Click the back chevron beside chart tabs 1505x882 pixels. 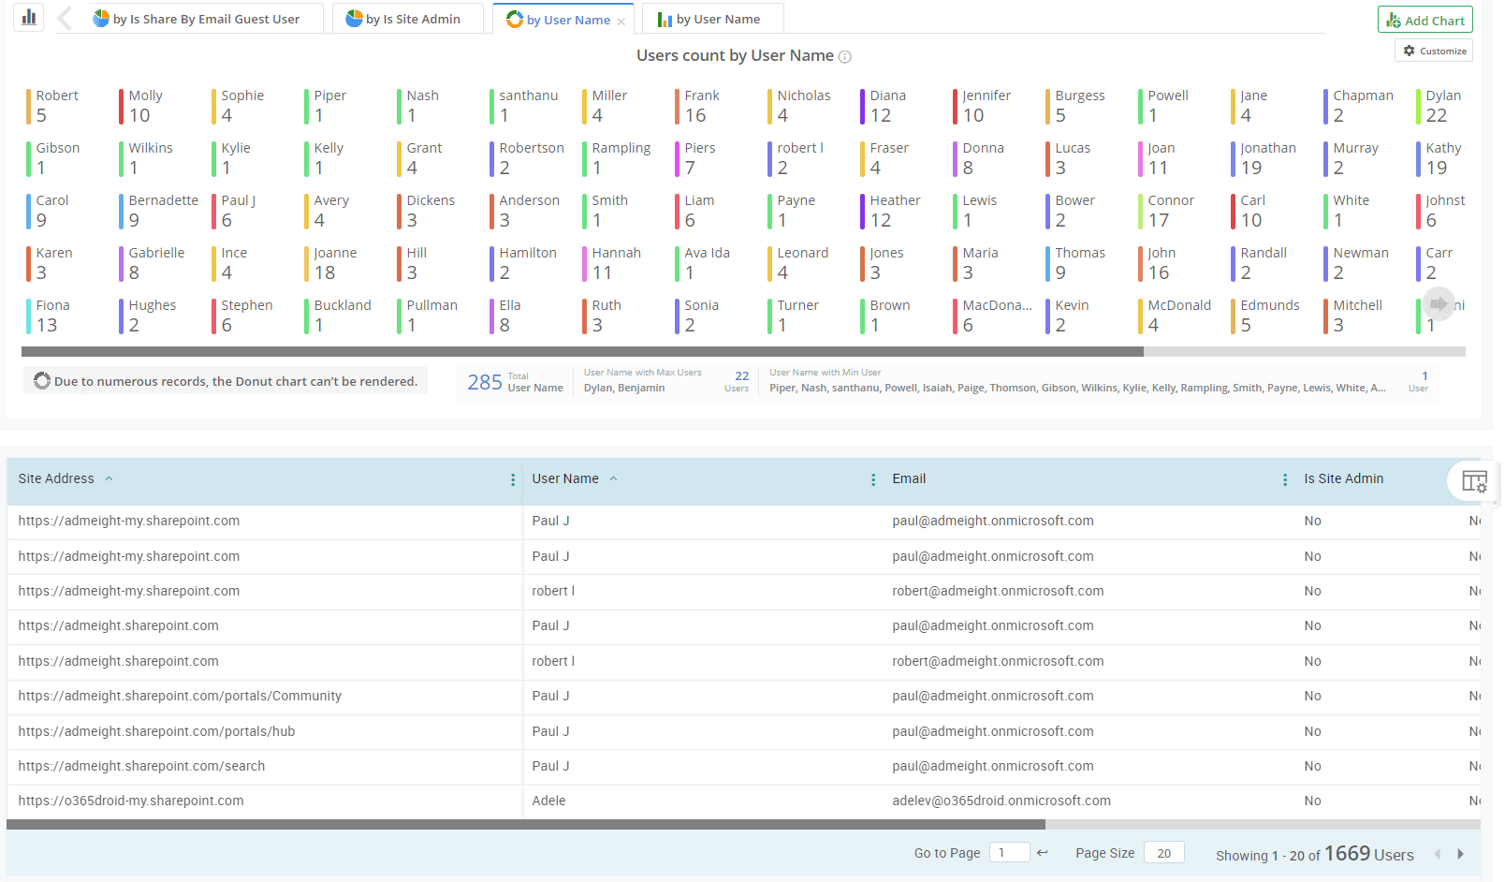65,19
